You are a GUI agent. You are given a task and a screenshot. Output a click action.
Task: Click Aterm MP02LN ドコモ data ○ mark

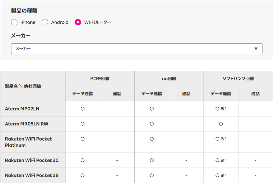83,109
